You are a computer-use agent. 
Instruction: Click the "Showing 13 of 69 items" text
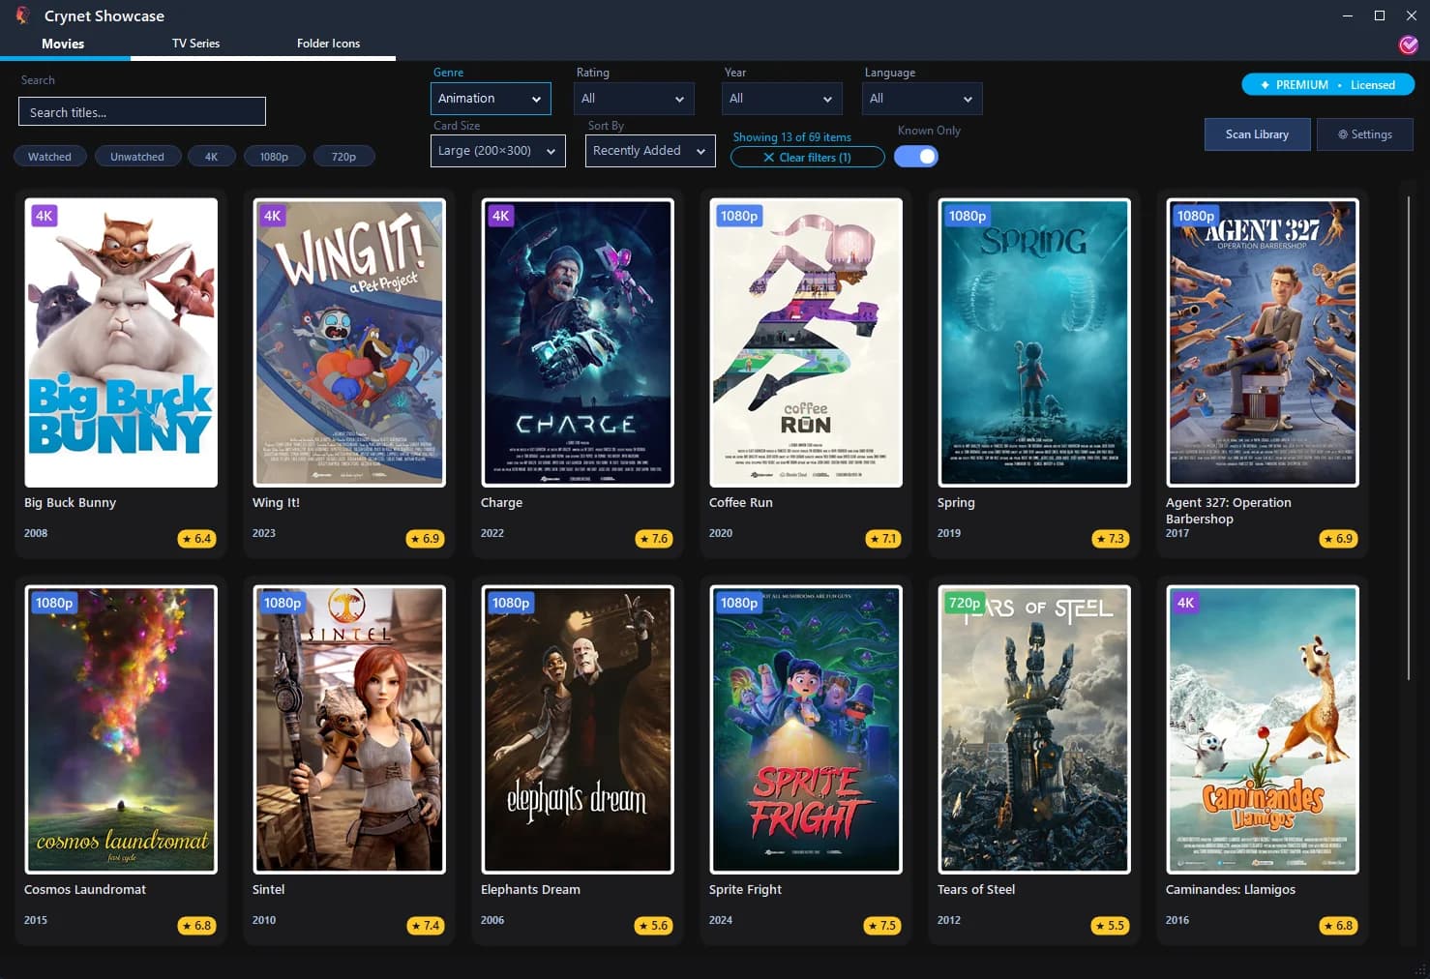tap(791, 137)
